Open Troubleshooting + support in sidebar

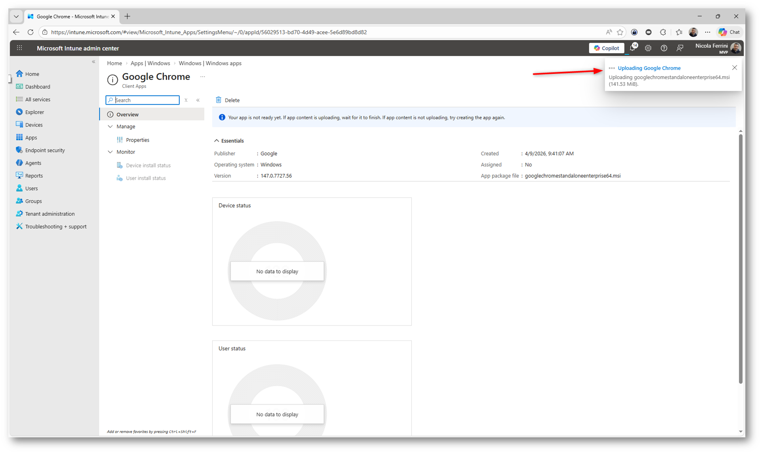[x=56, y=226]
